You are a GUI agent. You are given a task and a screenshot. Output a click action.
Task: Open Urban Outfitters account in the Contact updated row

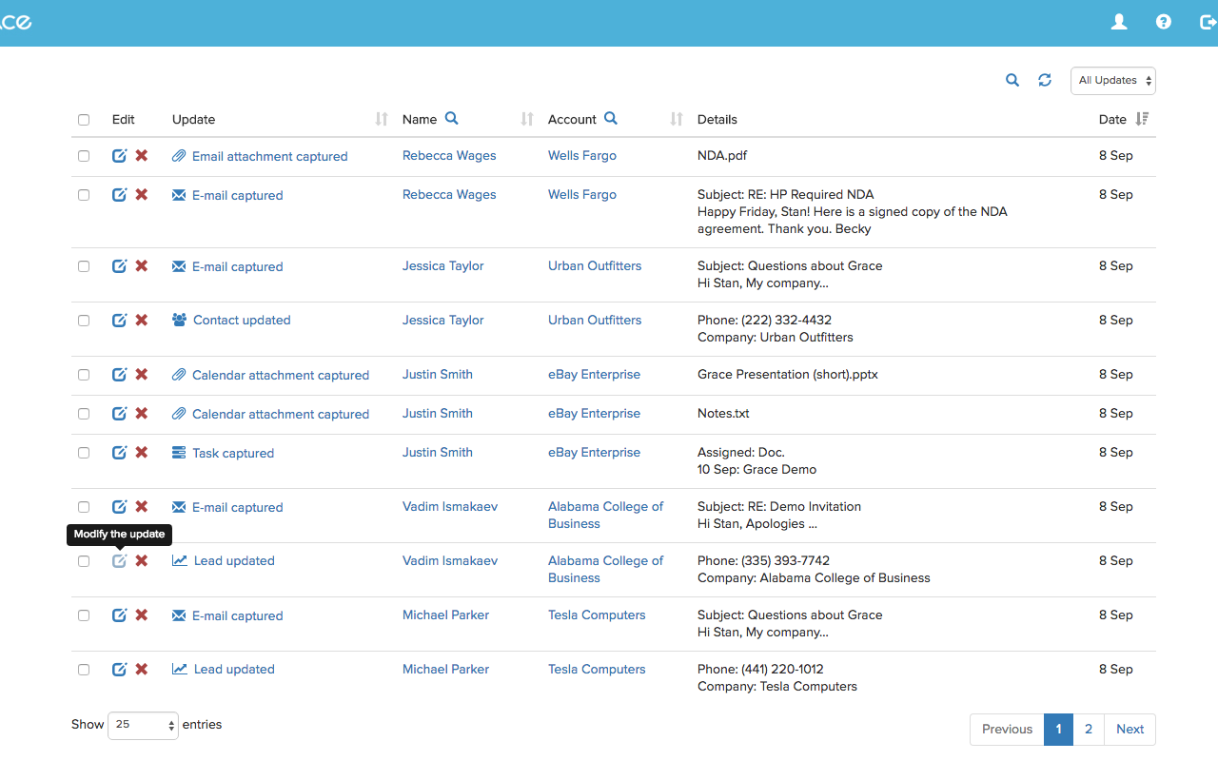pyautogui.click(x=595, y=320)
